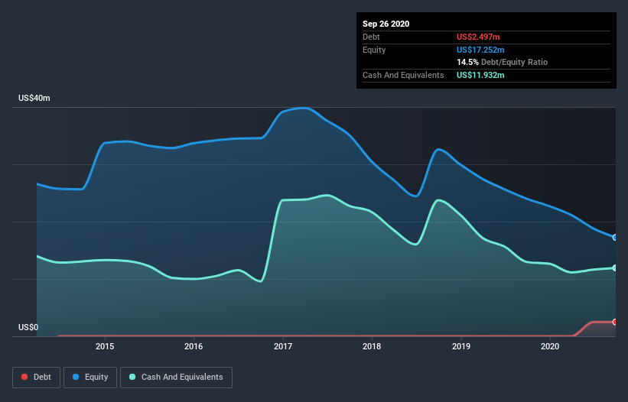Viewport: 628px width, 402px height.
Task: Click the Sep 26 2020 tooltip date
Action: click(386, 24)
